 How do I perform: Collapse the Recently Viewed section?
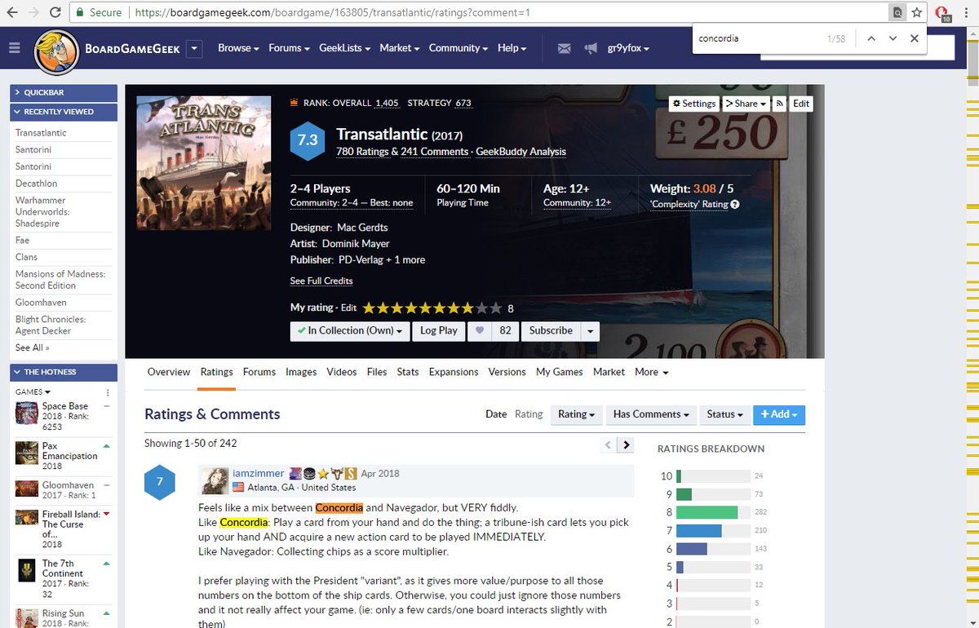coord(64,112)
